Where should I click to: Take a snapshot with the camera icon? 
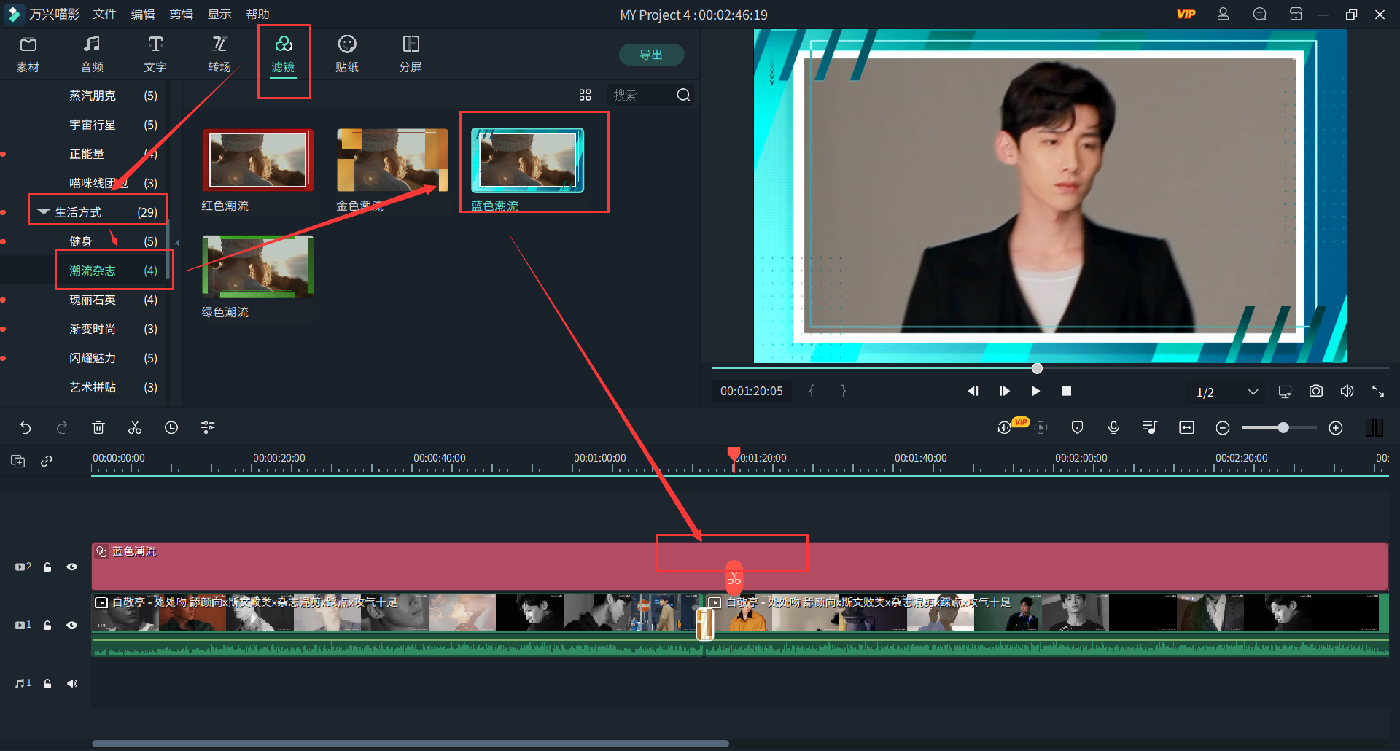tap(1315, 392)
